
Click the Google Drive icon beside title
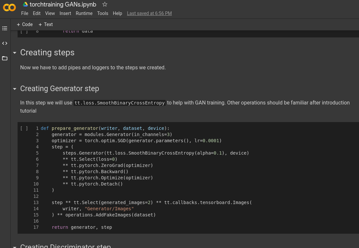[25, 4]
